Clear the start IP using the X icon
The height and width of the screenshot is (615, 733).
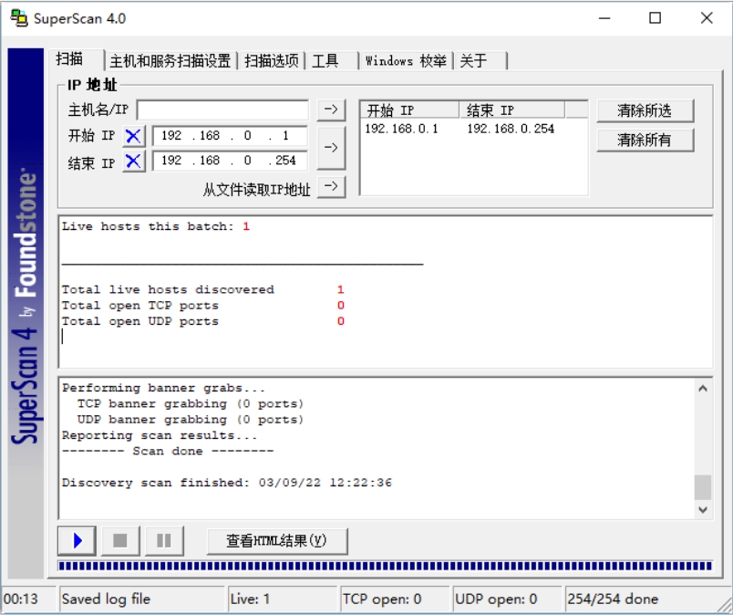point(134,136)
